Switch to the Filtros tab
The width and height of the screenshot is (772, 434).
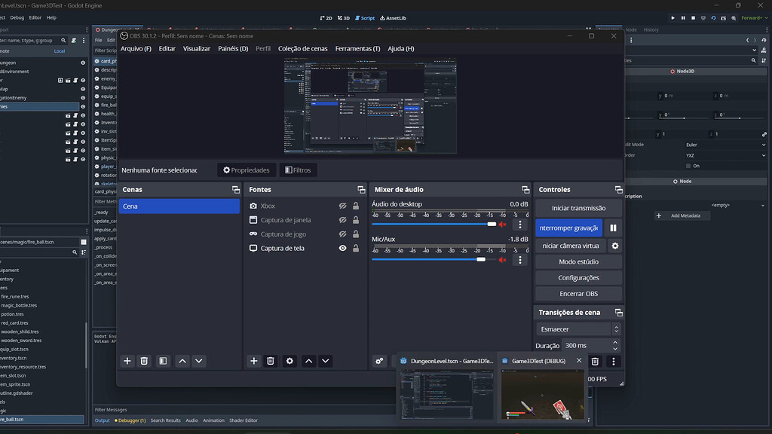click(x=299, y=170)
